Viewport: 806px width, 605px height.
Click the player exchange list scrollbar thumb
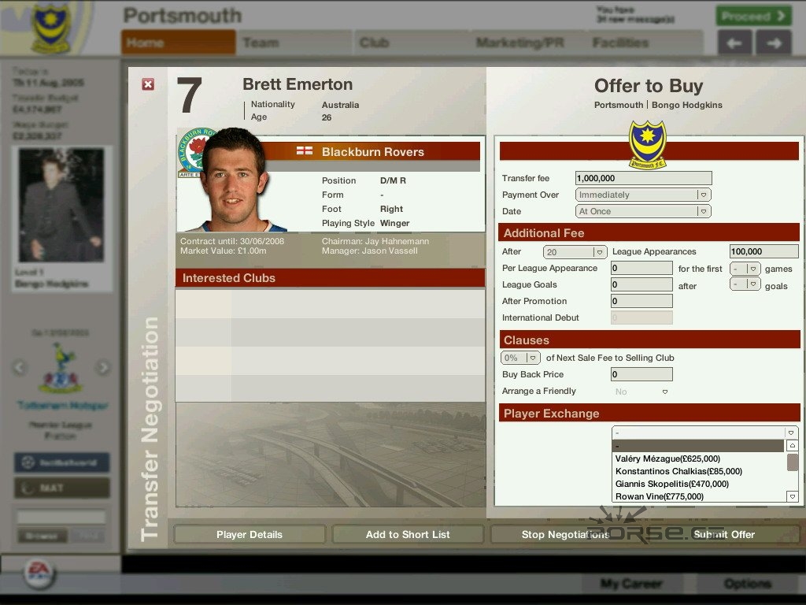(792, 462)
